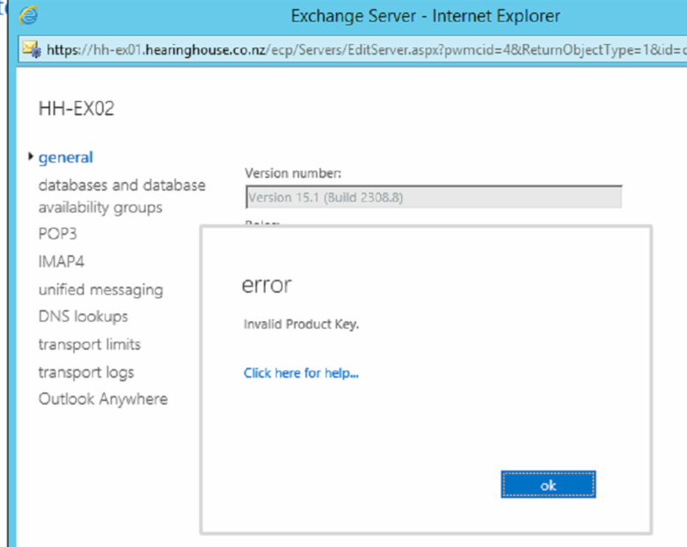Click the 'Version number:' label
The width and height of the screenshot is (687, 547).
click(293, 173)
